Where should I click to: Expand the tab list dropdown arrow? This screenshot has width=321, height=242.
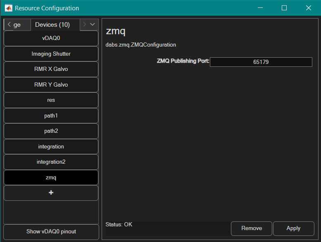93,24
